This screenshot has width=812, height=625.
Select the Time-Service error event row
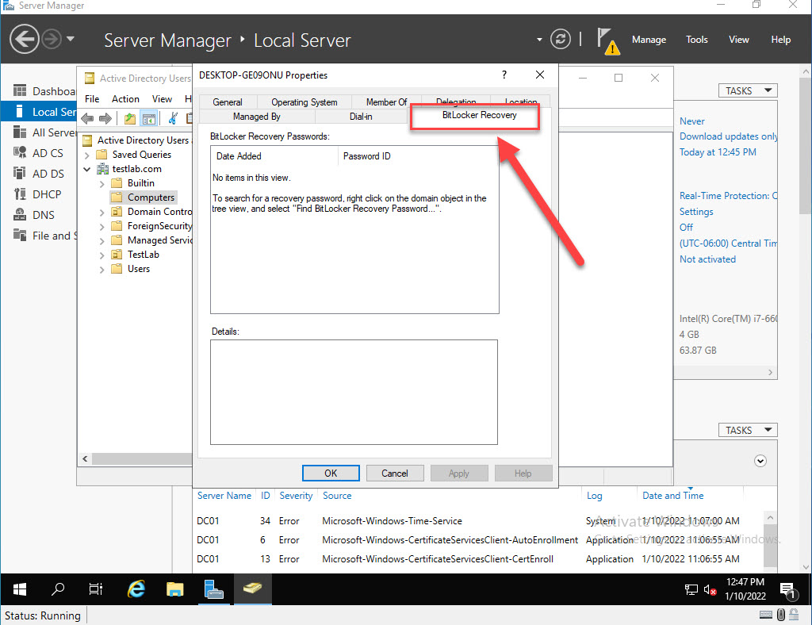[477, 521]
